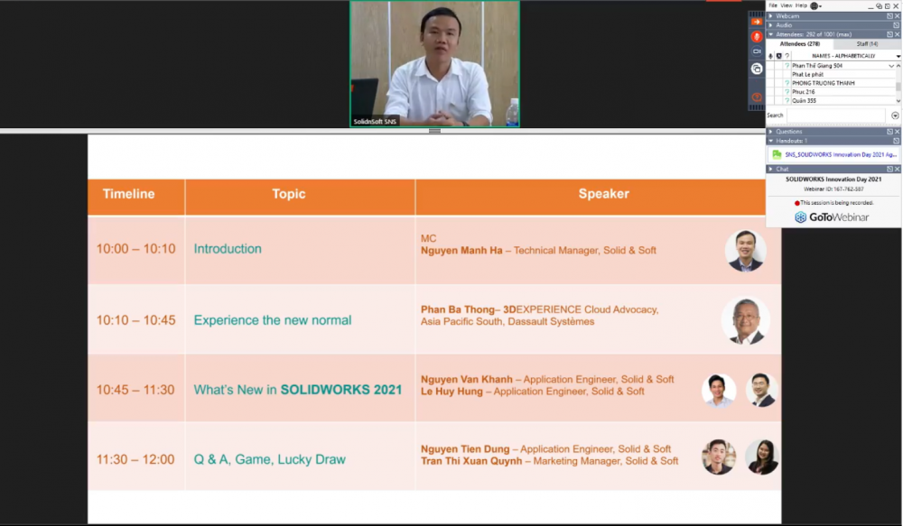Click the green handout file icon
Viewport: 903px width, 526px height.
[777, 154]
